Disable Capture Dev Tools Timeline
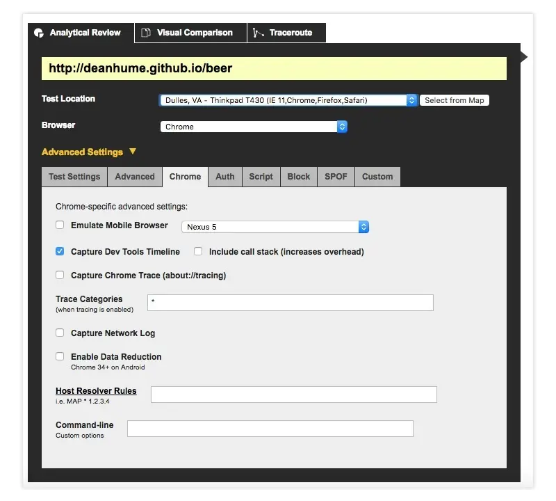The height and width of the screenshot is (501, 556). click(x=60, y=253)
